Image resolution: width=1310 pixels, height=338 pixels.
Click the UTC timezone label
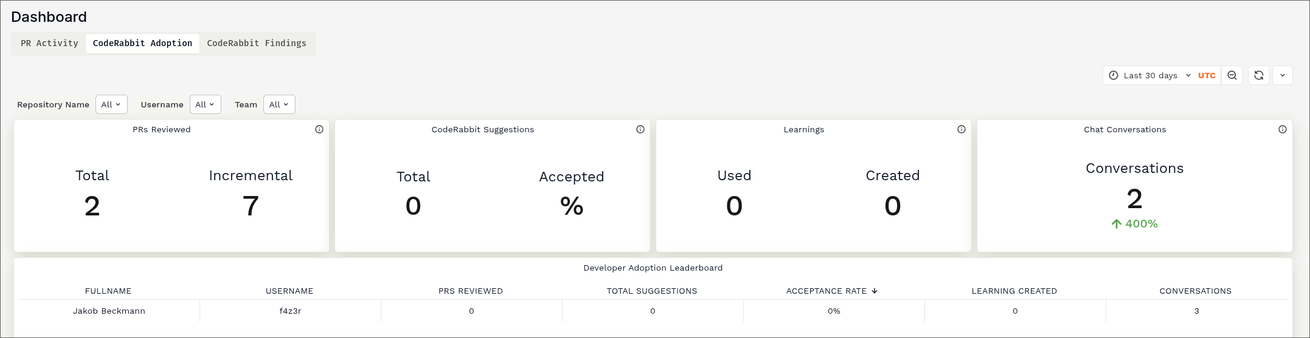click(1207, 75)
